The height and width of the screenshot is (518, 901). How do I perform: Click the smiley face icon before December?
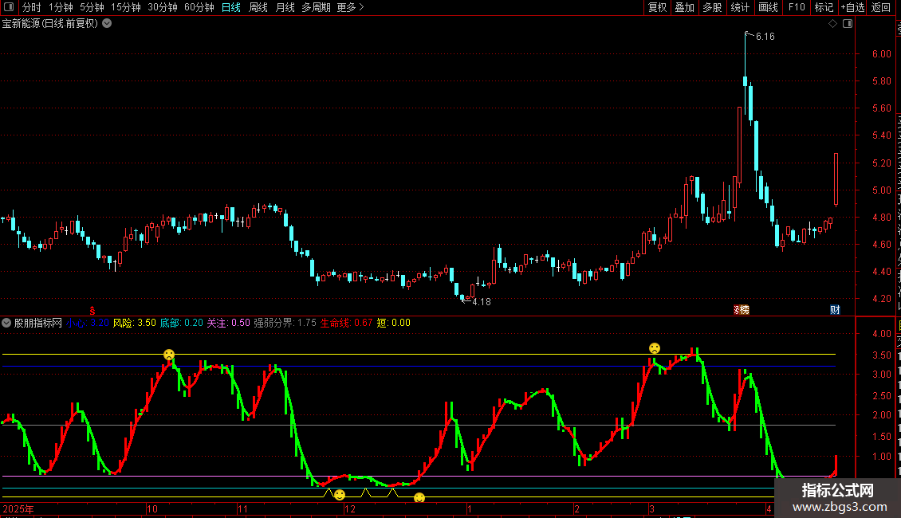(340, 494)
